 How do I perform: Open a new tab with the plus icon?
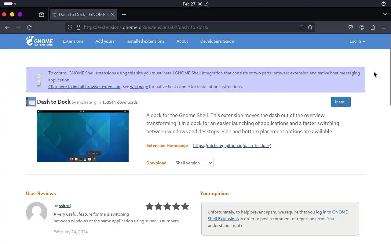point(124,14)
